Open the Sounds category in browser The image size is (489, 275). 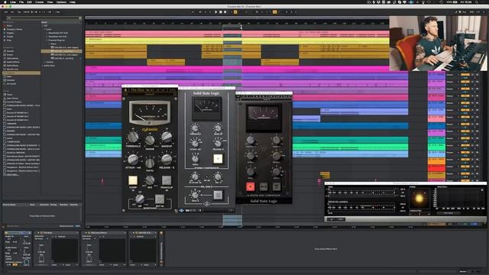coord(10,51)
